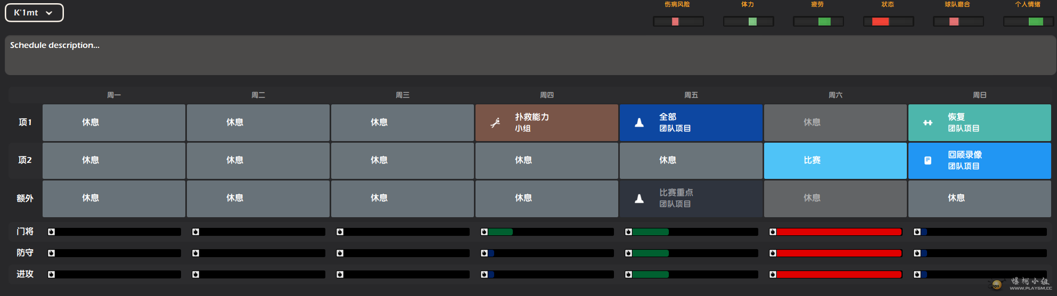
Task: Click the clipboard icon in 回顾录像 session
Action: click(928, 161)
